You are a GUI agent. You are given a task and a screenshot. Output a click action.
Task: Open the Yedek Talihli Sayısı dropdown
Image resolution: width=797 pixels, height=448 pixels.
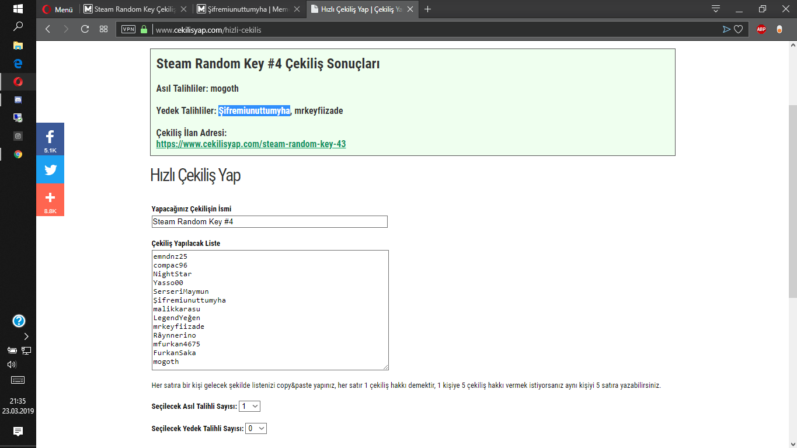point(256,428)
